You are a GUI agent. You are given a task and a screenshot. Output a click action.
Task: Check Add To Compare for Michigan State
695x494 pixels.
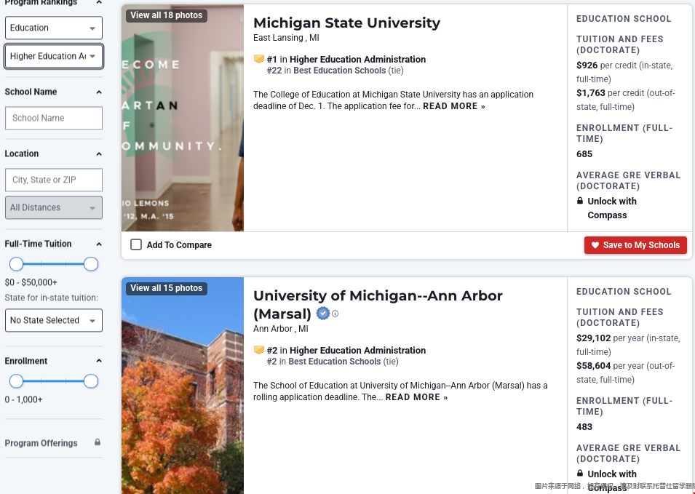pos(136,244)
